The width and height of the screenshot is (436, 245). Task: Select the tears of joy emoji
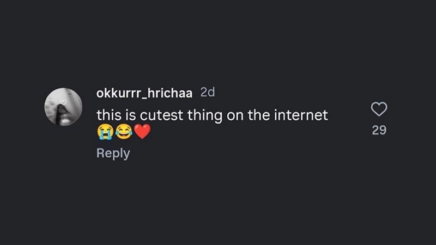pyautogui.click(x=124, y=131)
